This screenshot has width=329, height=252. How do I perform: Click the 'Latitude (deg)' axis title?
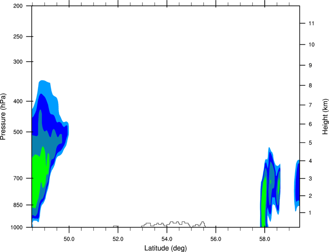[x=166, y=248]
